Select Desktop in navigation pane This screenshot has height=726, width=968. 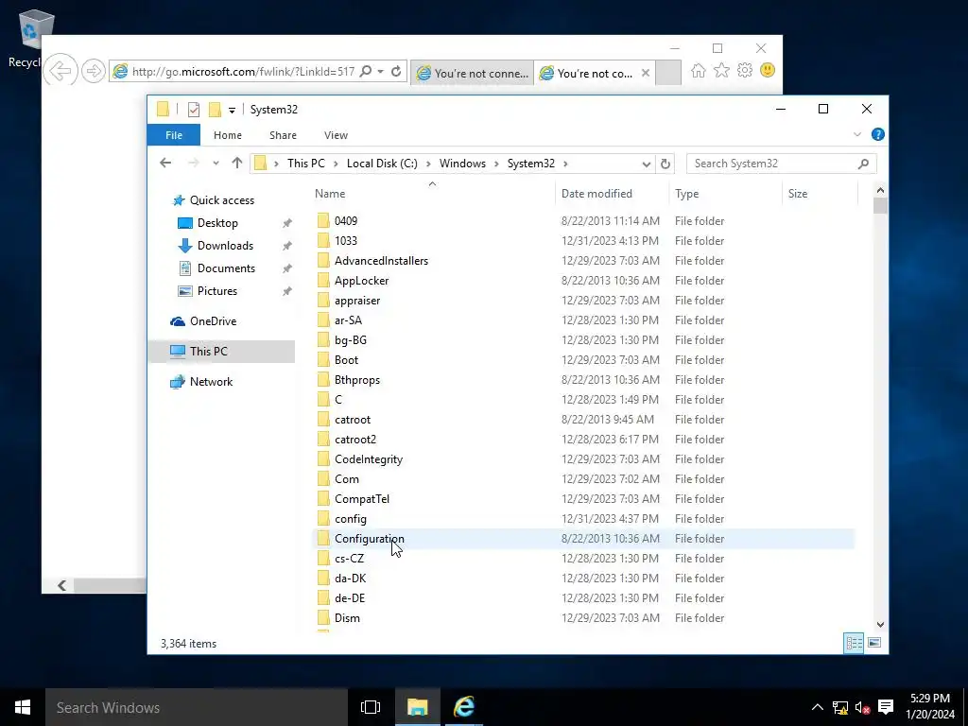[217, 223]
